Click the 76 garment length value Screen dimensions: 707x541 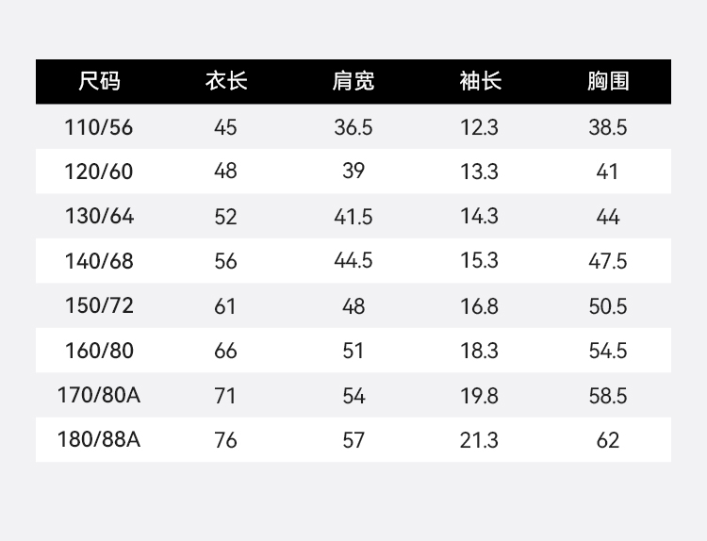click(226, 440)
